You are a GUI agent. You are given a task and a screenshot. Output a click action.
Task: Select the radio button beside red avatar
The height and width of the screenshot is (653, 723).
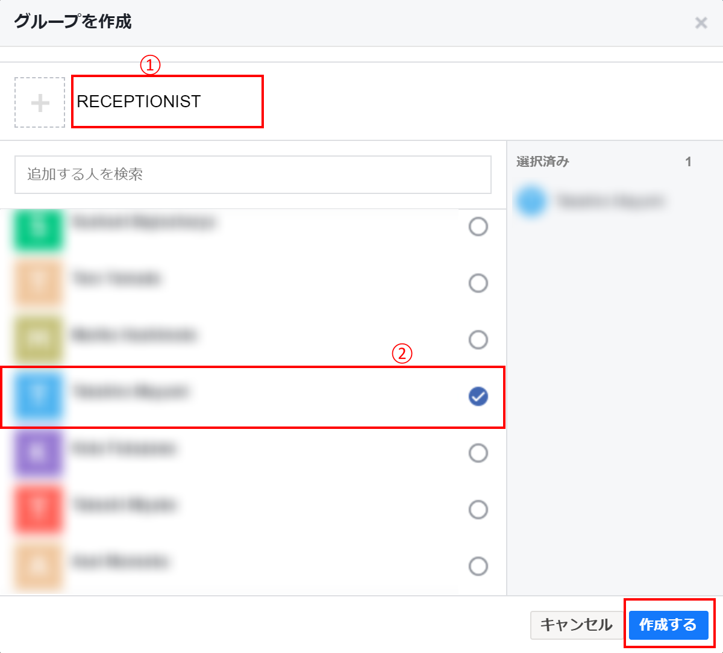[x=478, y=510]
